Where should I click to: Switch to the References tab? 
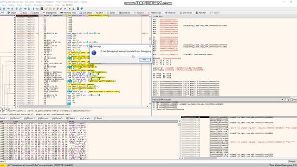154,13
